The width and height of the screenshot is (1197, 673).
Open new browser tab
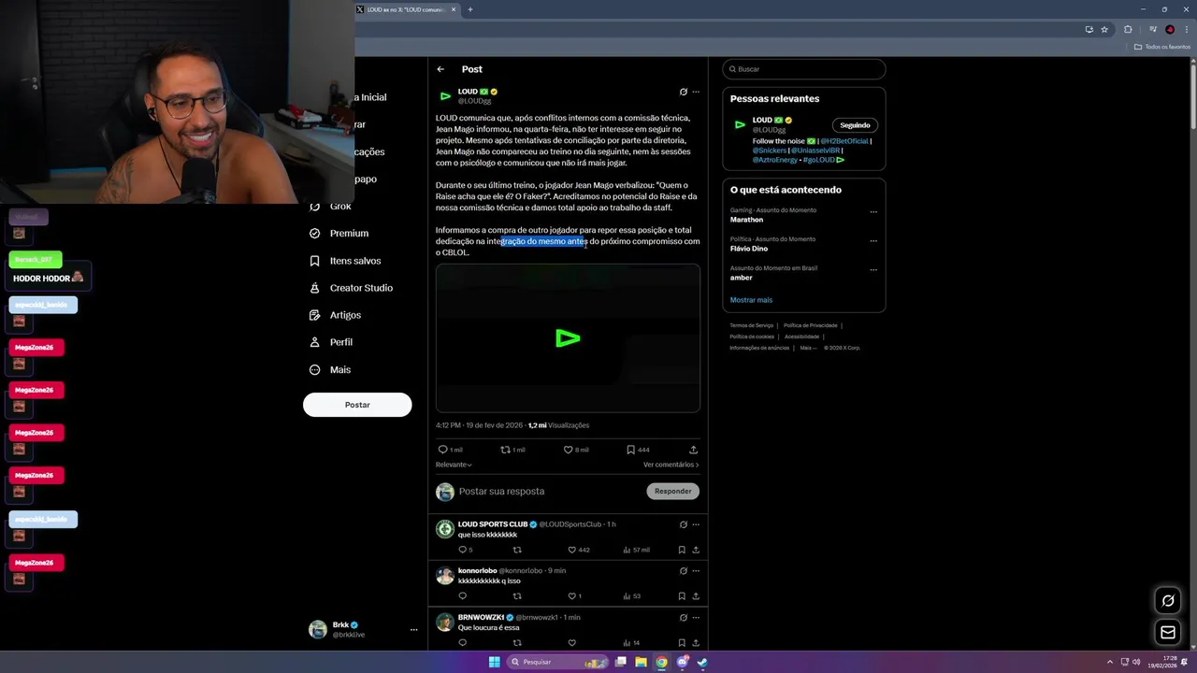click(x=470, y=9)
